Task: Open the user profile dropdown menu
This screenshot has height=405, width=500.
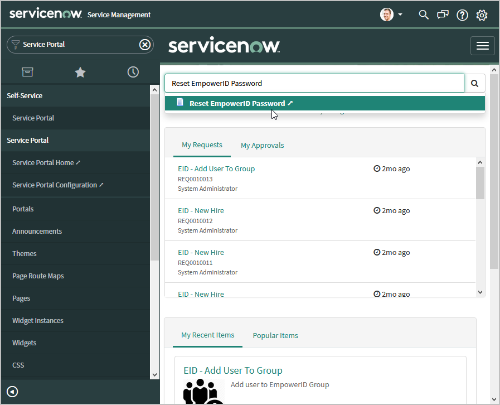Action: click(x=391, y=15)
